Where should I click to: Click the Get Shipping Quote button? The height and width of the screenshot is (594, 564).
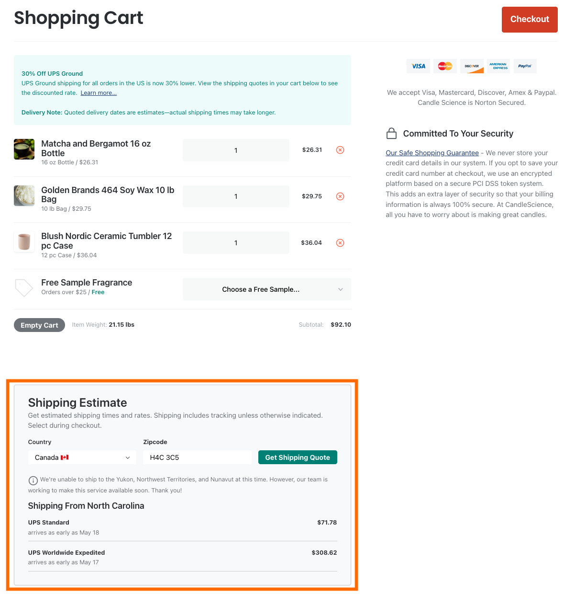tap(298, 457)
